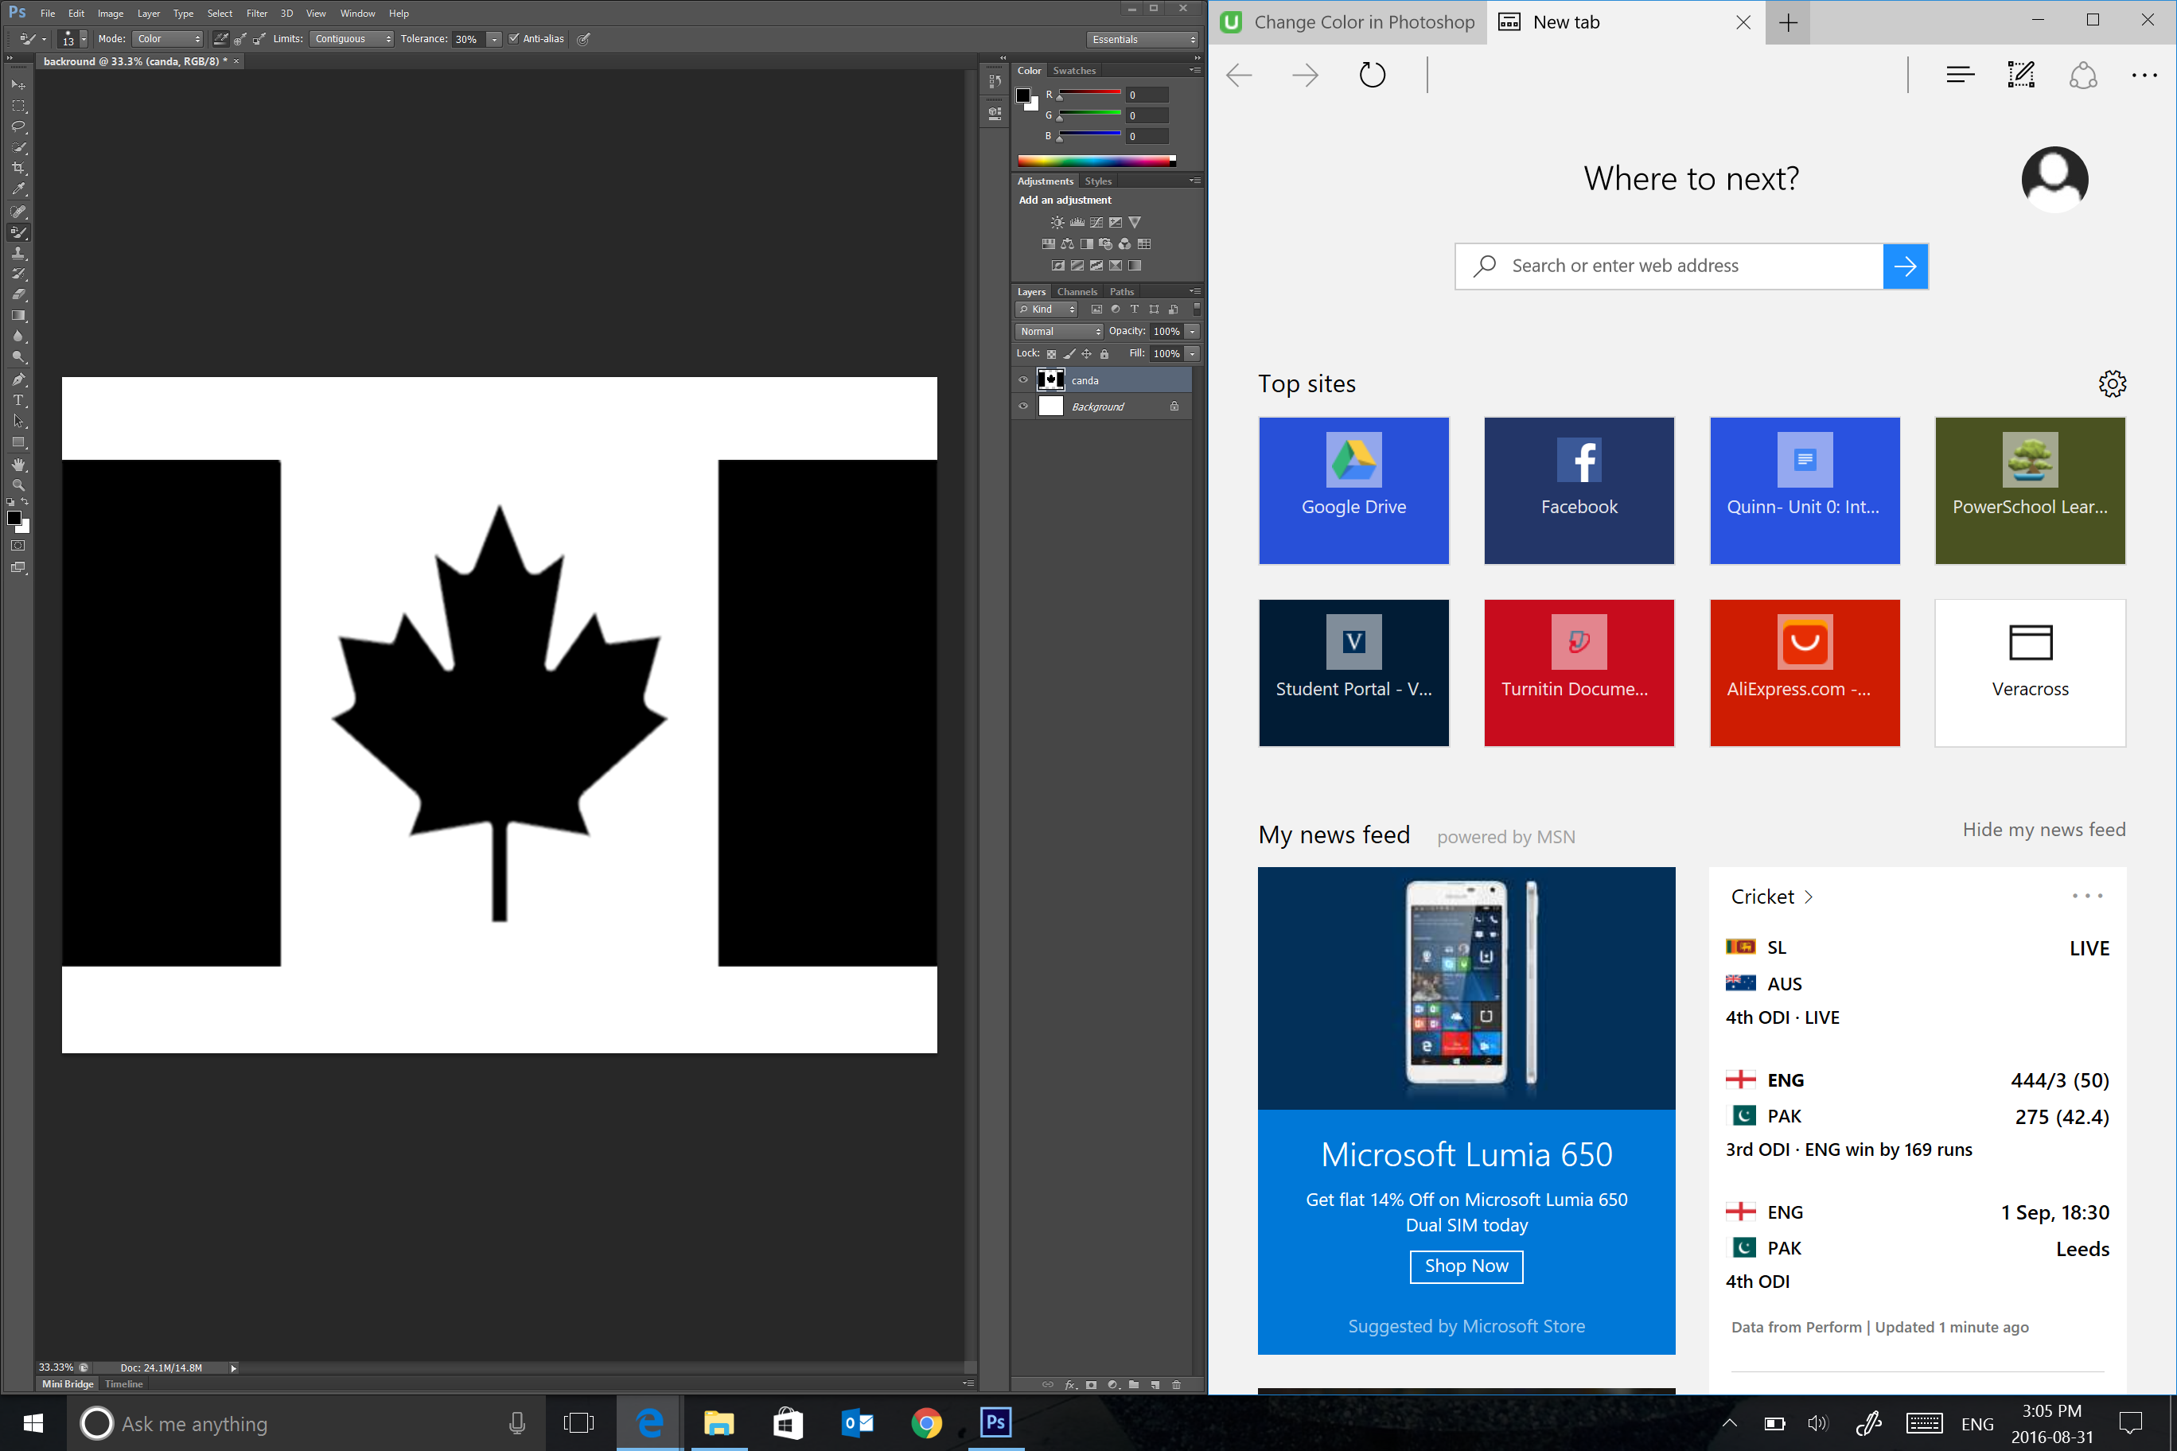This screenshot has height=1451, width=2177.
Task: Select the History Brush tool
Action: [18, 274]
